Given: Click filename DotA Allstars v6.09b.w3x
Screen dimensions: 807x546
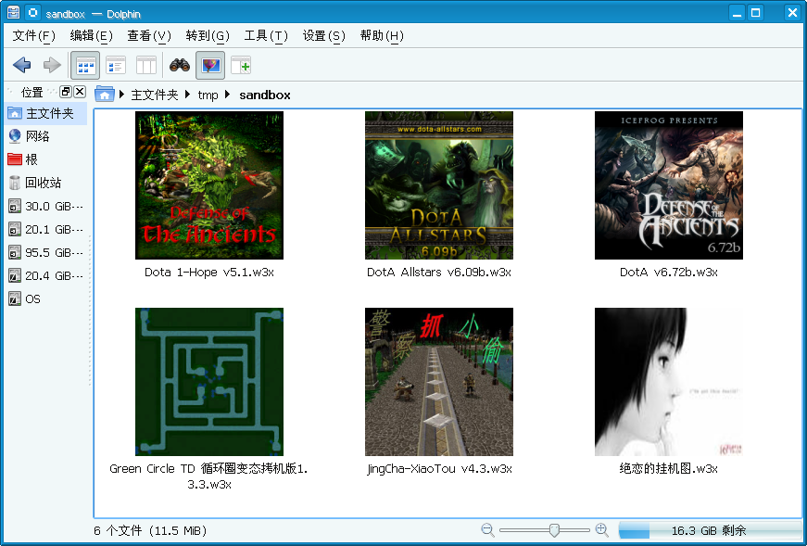Looking at the screenshot, I should point(439,272).
